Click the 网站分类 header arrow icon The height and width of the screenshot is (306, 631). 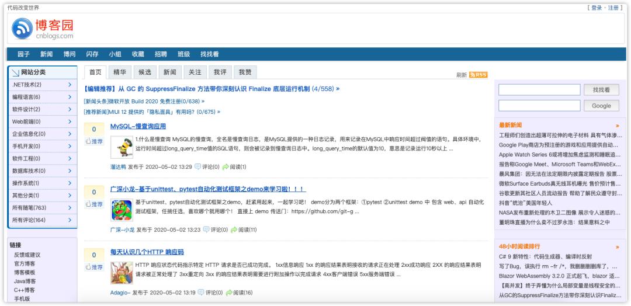point(15,72)
